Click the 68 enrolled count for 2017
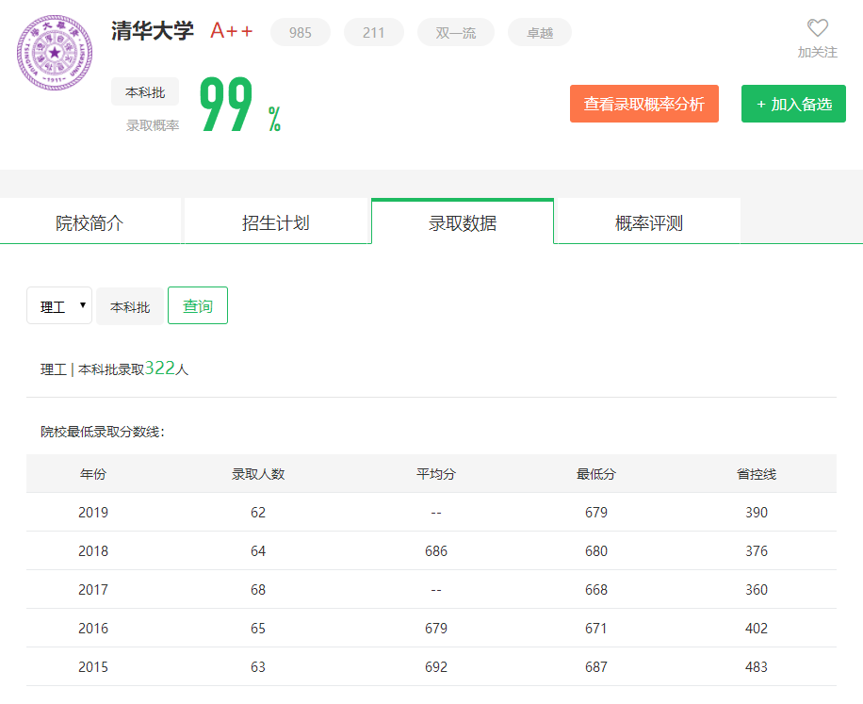The height and width of the screenshot is (704, 863). (x=258, y=590)
